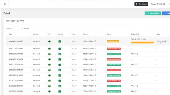Copy number 5511961329884

[x=96, y=80]
